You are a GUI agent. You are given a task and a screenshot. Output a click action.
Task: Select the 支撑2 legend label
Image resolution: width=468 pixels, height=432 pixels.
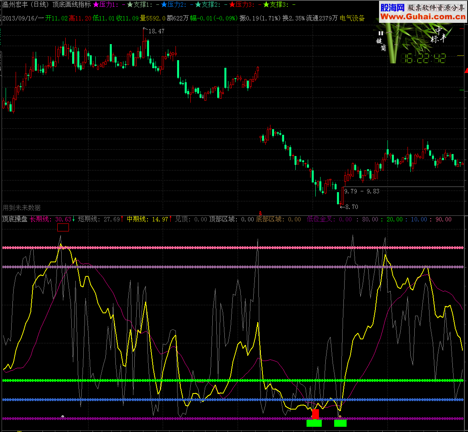tap(208, 4)
